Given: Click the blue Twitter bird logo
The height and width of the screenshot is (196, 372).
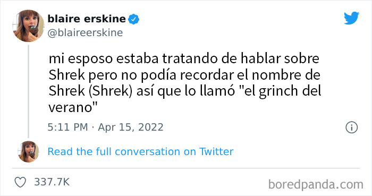Looking at the screenshot, I should pyautogui.click(x=351, y=18).
